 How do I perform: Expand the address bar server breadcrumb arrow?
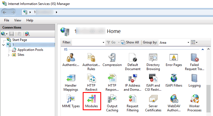pyautogui.click(x=57, y=12)
